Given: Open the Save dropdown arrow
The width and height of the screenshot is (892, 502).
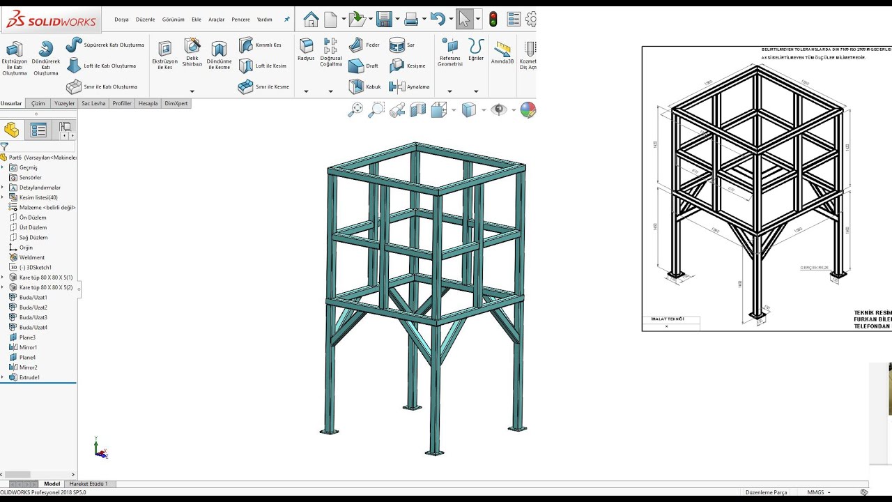Looking at the screenshot, I should coord(397,20).
